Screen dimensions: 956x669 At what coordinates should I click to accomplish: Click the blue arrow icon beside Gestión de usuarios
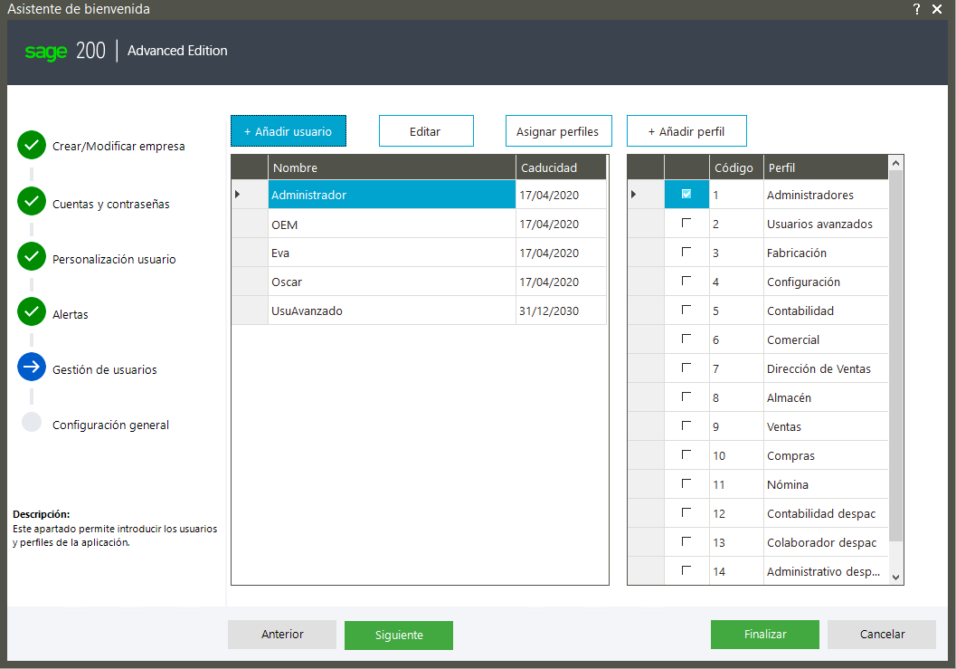[32, 367]
